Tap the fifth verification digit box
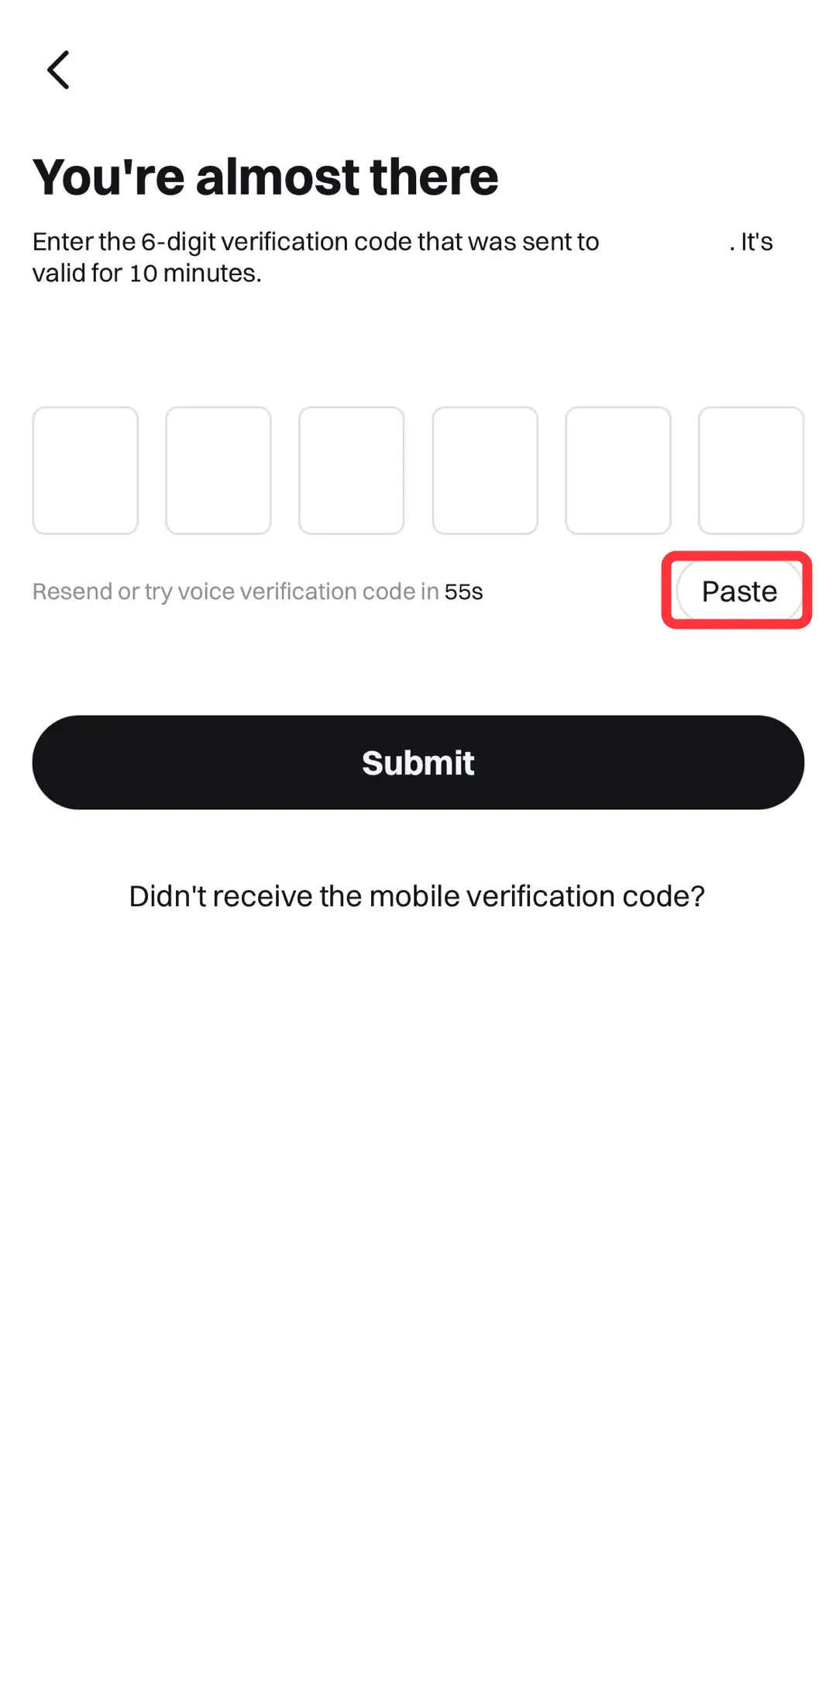This screenshot has width=836, height=1687. click(618, 471)
